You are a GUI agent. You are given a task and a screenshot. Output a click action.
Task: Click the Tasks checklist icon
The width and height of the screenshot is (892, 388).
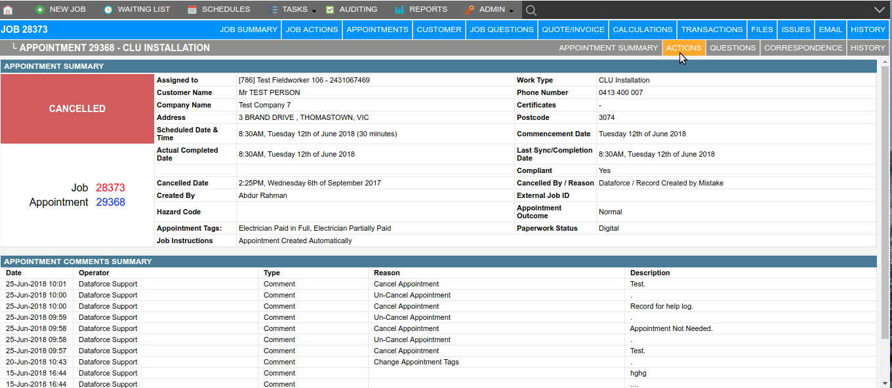click(x=272, y=10)
